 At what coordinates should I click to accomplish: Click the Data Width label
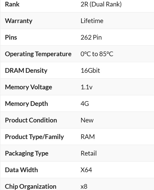(21, 170)
